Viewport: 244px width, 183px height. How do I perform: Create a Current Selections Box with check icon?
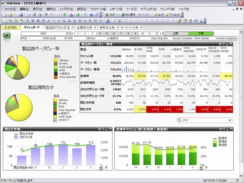(x=59, y=21)
